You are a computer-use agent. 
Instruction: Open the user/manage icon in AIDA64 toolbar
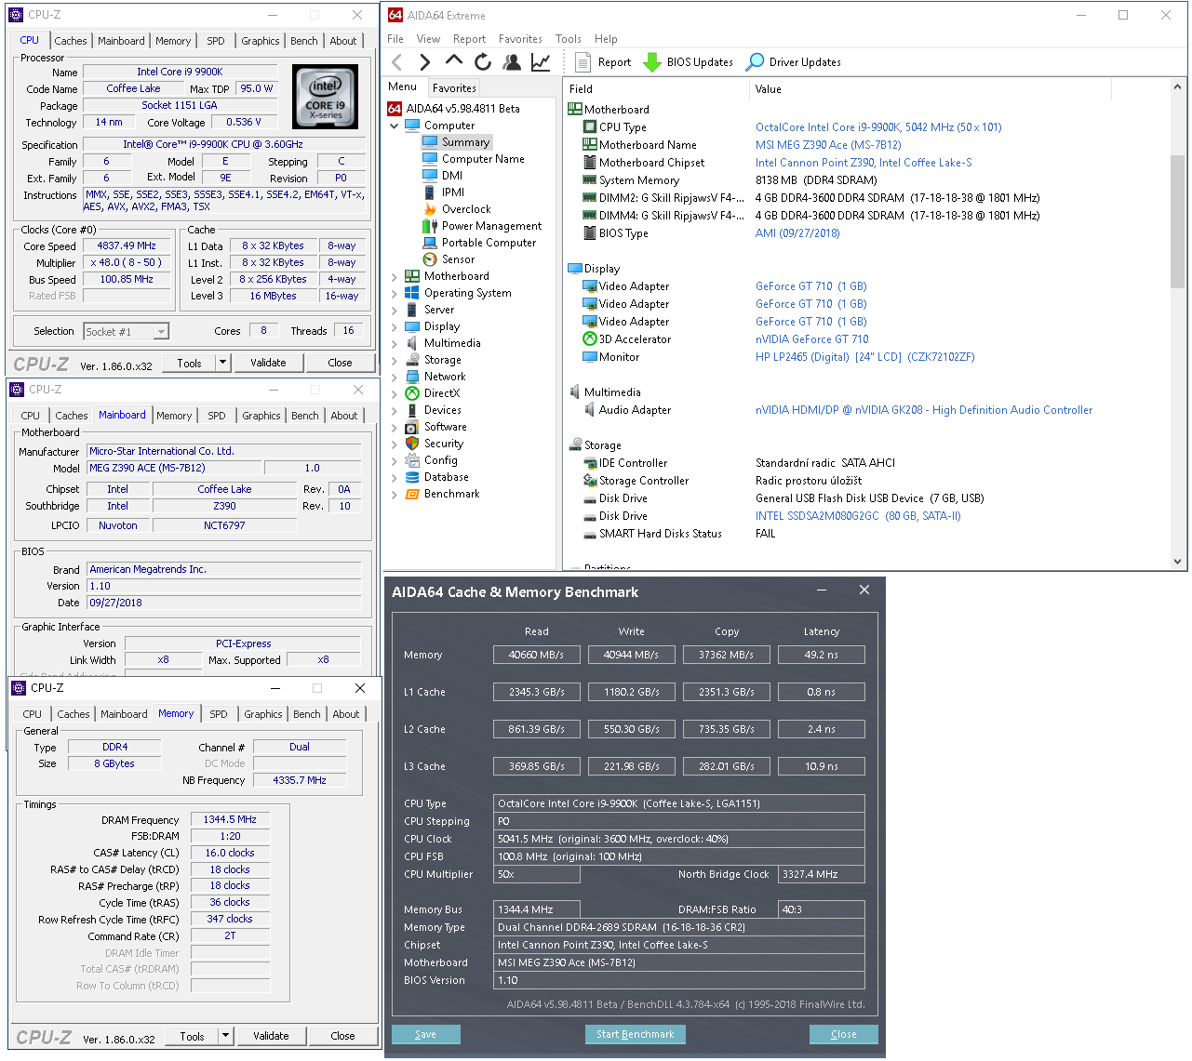click(x=512, y=62)
